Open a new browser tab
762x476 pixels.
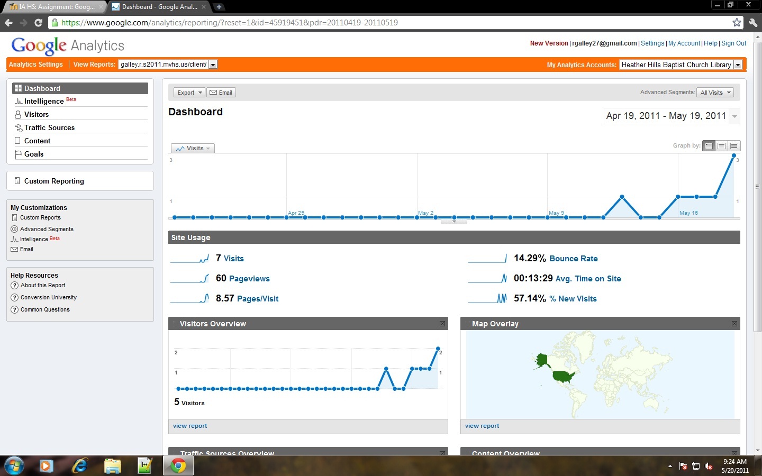click(x=219, y=7)
